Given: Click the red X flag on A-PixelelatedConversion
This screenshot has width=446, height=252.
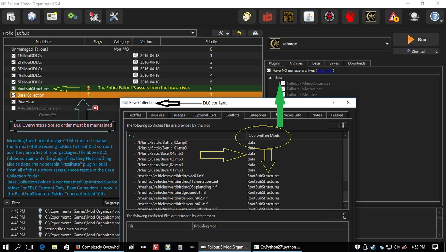Looking at the screenshot, I should [x=95, y=108].
